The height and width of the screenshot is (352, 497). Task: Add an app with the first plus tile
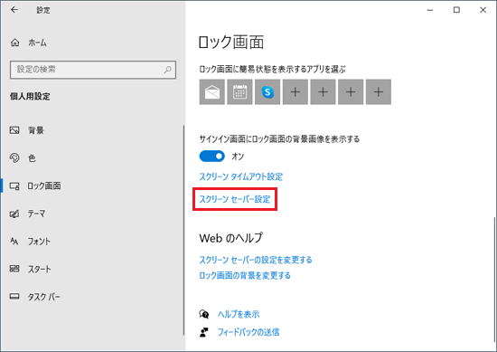click(x=295, y=92)
